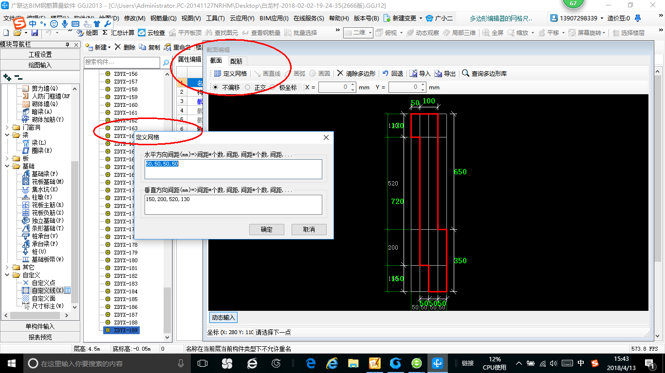The image size is (665, 373).
Task: Open the 新建 dropdown in component toolbar
Action: (109, 48)
